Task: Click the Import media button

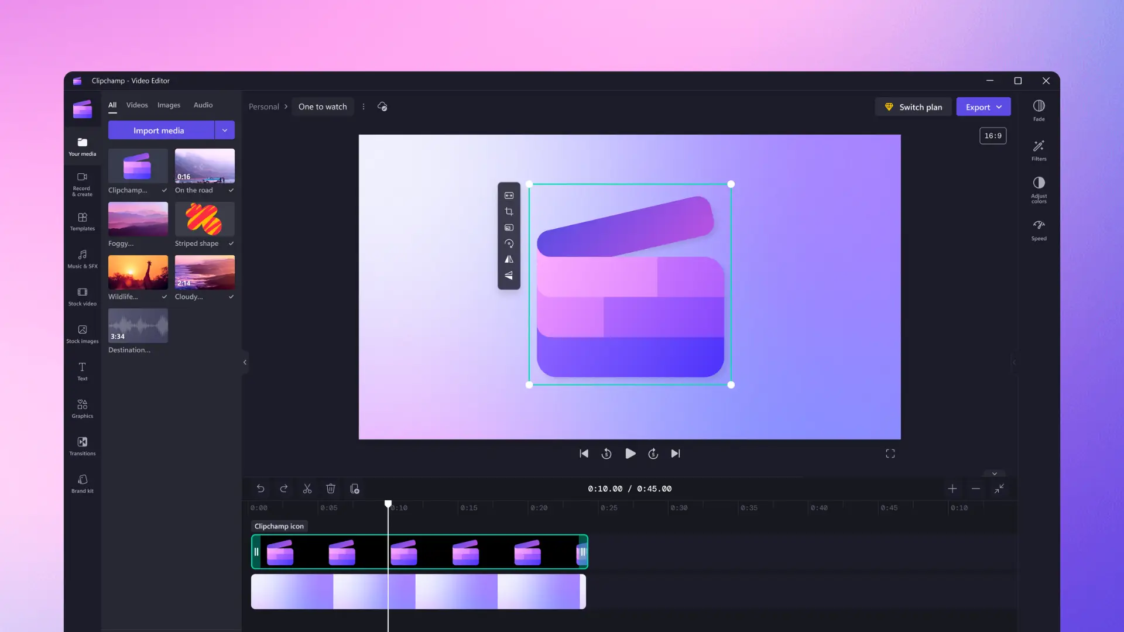Action: pos(158,130)
